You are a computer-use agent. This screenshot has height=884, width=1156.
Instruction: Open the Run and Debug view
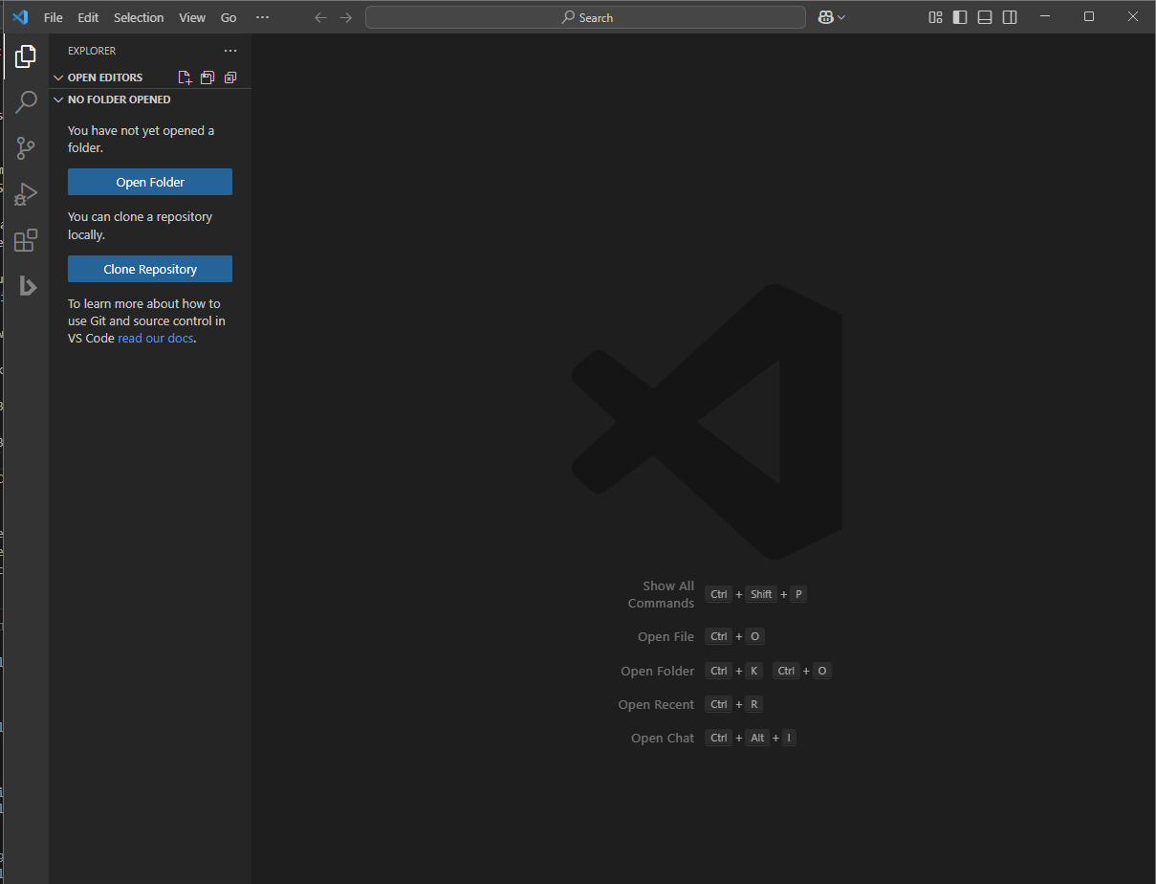tap(26, 194)
